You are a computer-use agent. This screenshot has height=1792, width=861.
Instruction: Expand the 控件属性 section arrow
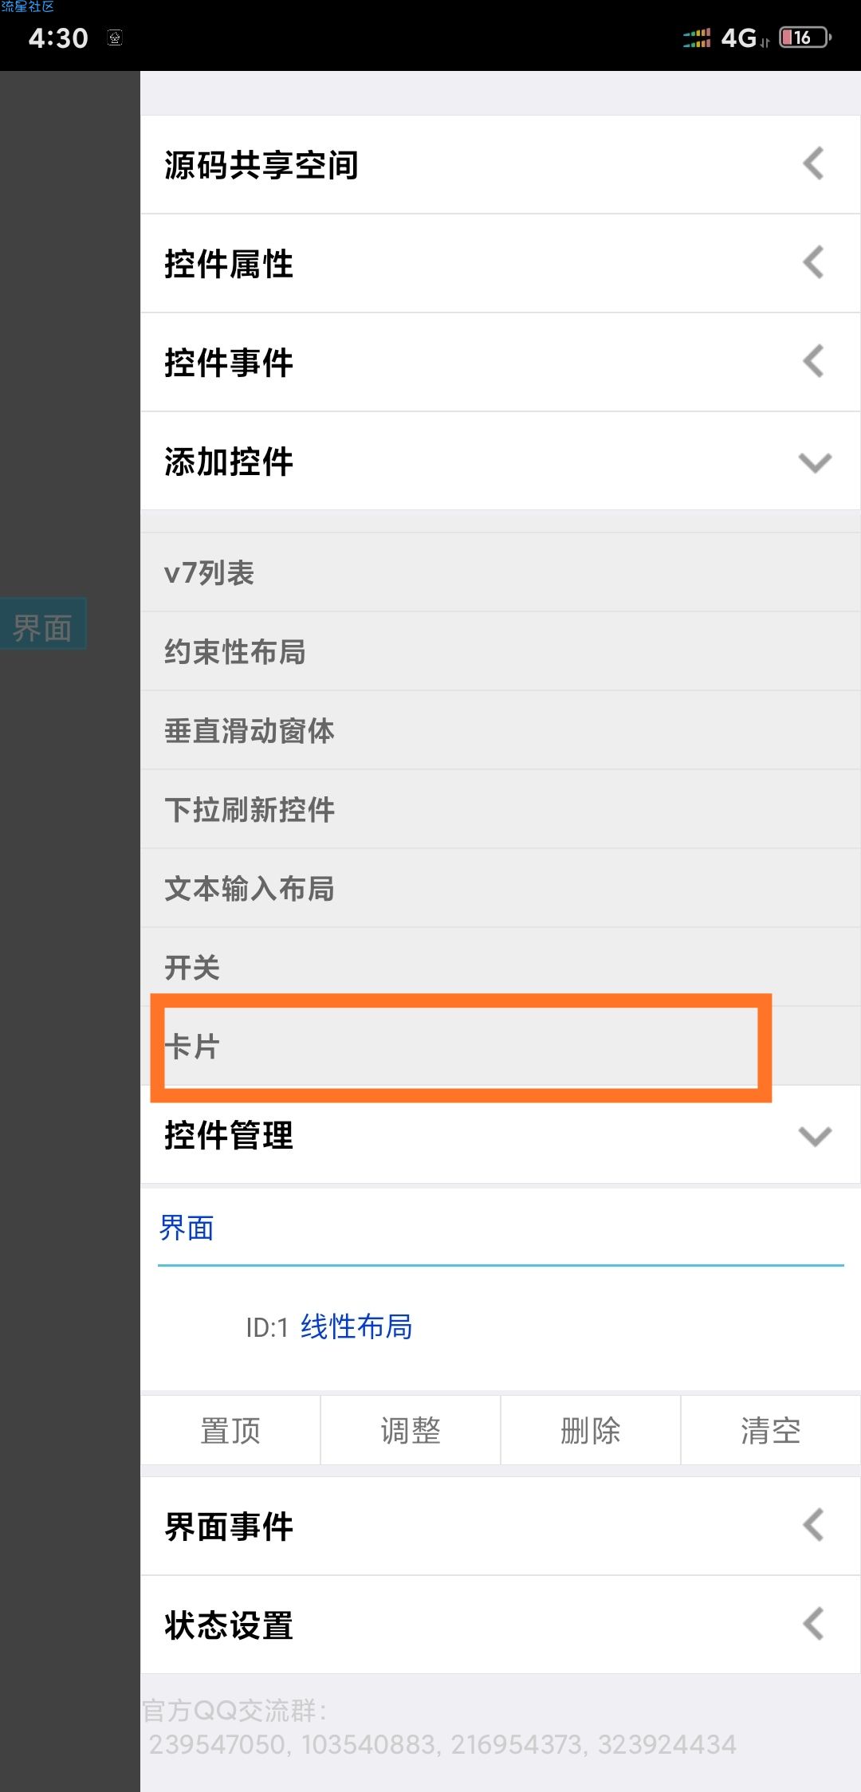click(x=813, y=263)
